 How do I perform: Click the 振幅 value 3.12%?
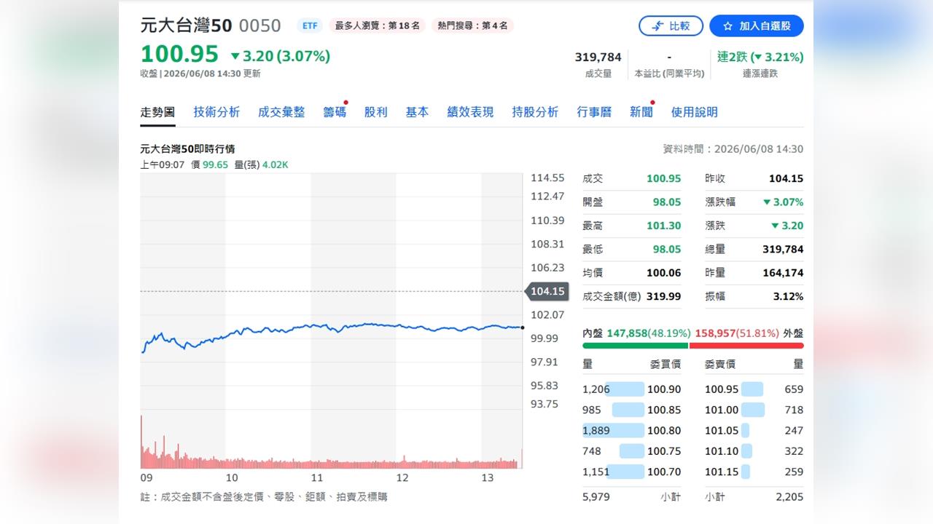pyautogui.click(x=789, y=296)
